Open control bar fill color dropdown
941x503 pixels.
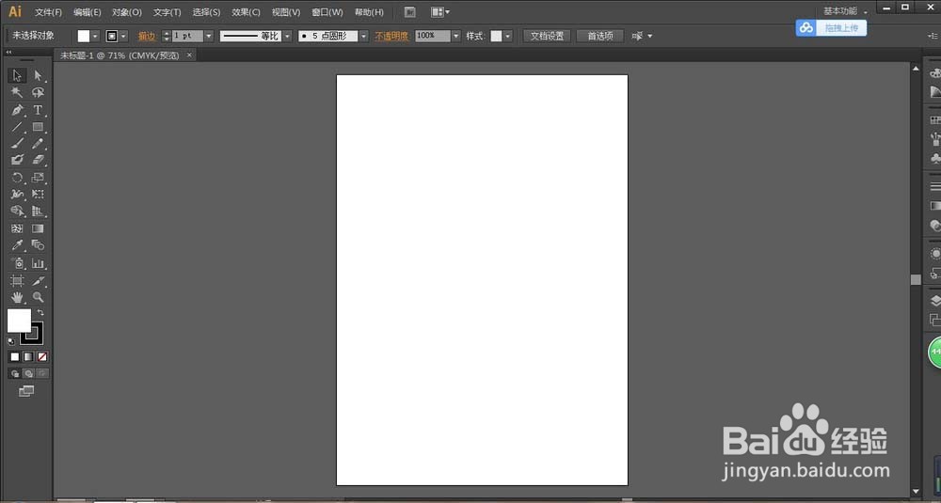coord(95,37)
